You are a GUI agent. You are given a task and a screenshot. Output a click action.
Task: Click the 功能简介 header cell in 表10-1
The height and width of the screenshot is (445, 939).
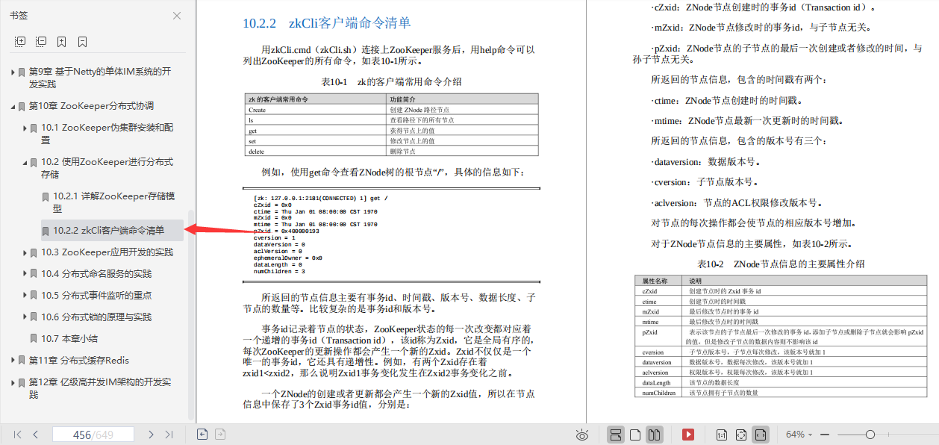(x=462, y=99)
